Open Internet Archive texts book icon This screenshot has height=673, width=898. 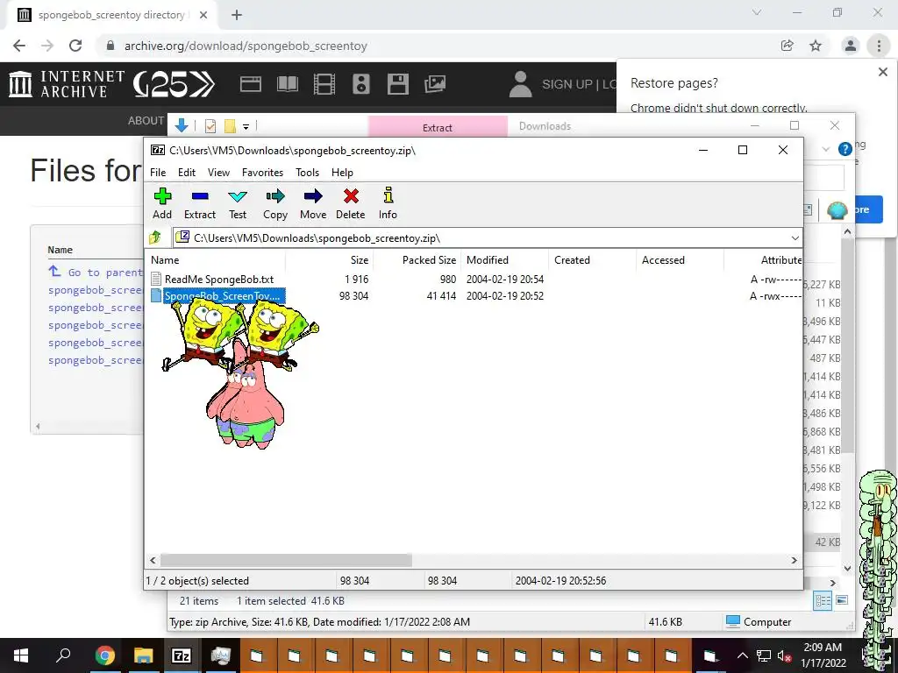pos(288,84)
